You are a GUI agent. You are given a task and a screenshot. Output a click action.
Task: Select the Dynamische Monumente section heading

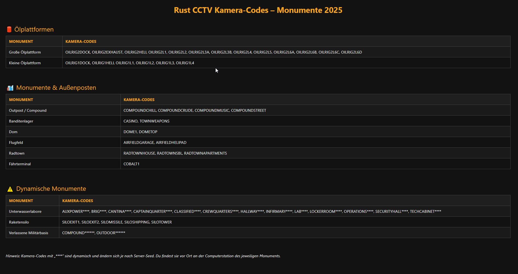[x=51, y=189]
